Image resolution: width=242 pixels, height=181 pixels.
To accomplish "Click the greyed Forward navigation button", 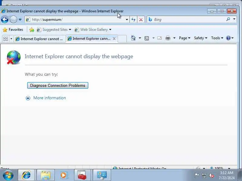I will (13, 20).
